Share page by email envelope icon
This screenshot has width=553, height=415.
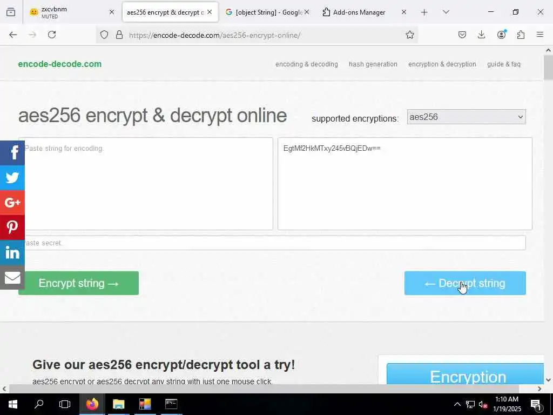click(x=12, y=277)
